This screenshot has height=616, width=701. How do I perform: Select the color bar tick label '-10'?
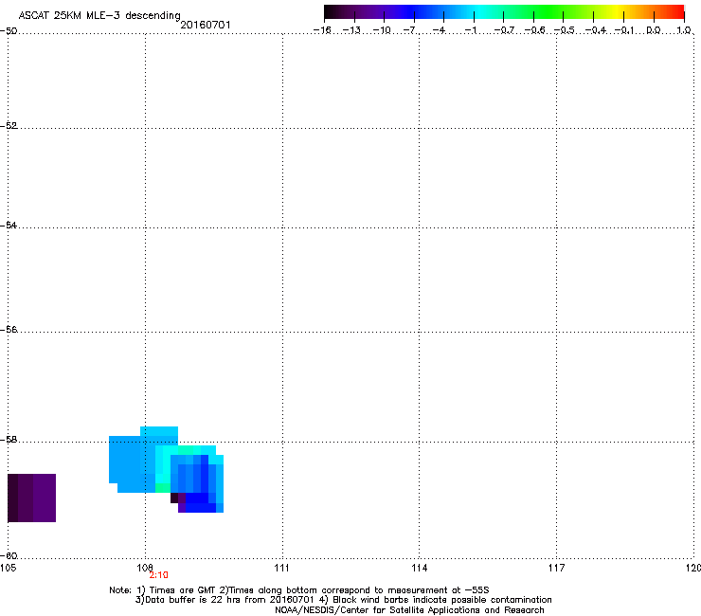[382, 30]
